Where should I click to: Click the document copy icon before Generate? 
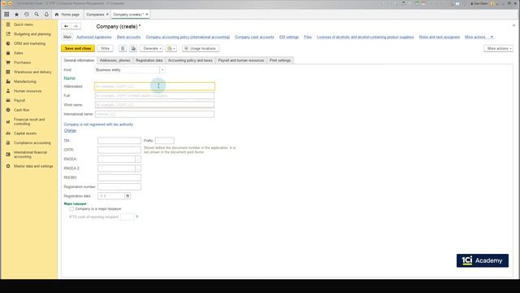point(133,49)
